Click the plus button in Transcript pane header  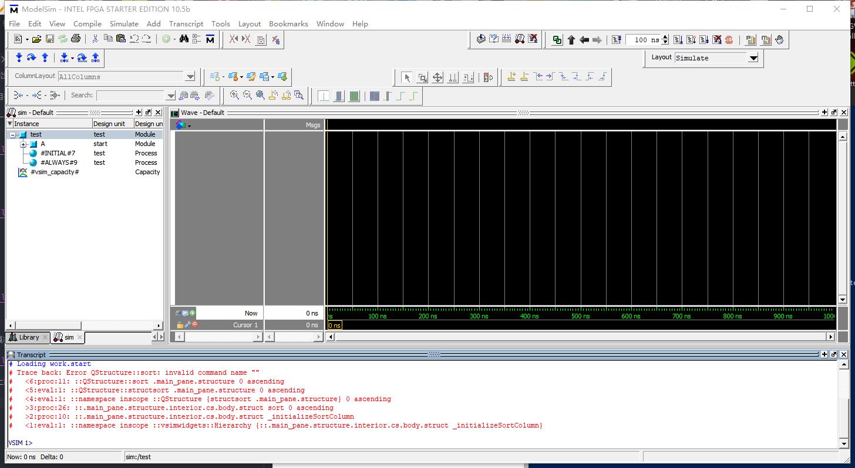(824, 354)
